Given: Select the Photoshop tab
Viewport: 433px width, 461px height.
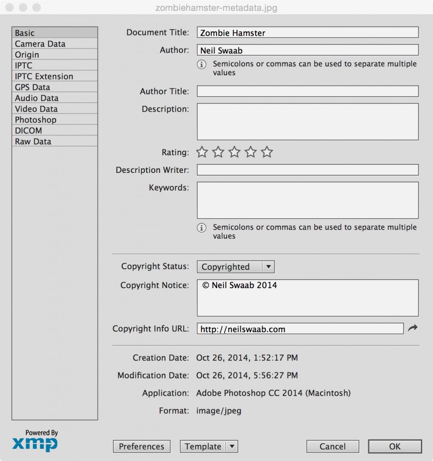Looking at the screenshot, I should pos(54,120).
